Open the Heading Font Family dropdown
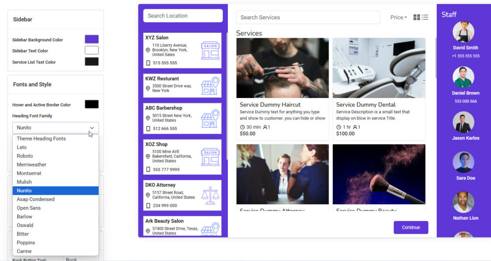This screenshot has height=261, width=491. tap(56, 128)
